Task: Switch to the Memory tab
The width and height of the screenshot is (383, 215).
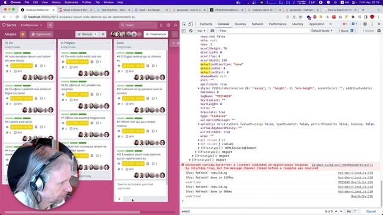Action: 297,24
